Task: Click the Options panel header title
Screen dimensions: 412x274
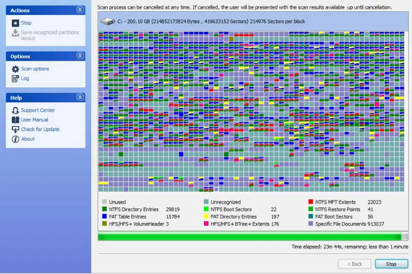Action: pyautogui.click(x=20, y=57)
